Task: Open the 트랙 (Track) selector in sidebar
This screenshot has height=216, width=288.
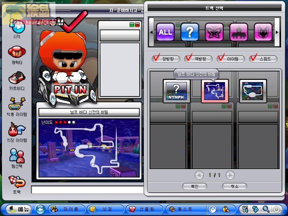Action: coord(17,182)
